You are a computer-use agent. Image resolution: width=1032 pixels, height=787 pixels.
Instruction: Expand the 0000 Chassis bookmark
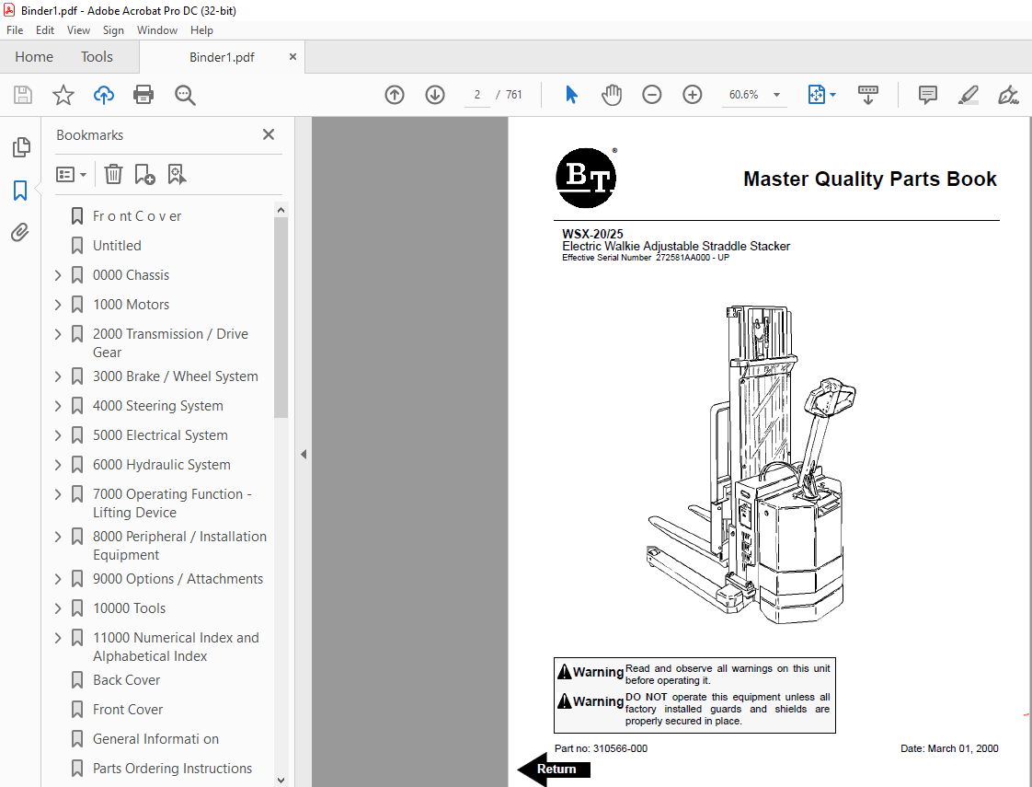click(x=58, y=275)
